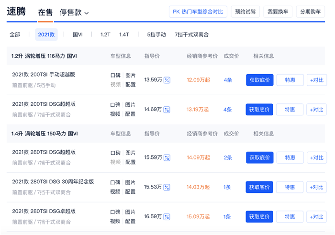Open price calculator icon beside 15.53万
The width and height of the screenshot is (335, 235).
click(x=167, y=187)
